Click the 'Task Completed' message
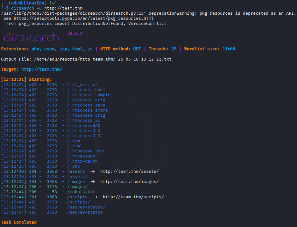This screenshot has width=297, height=227. tap(19, 222)
